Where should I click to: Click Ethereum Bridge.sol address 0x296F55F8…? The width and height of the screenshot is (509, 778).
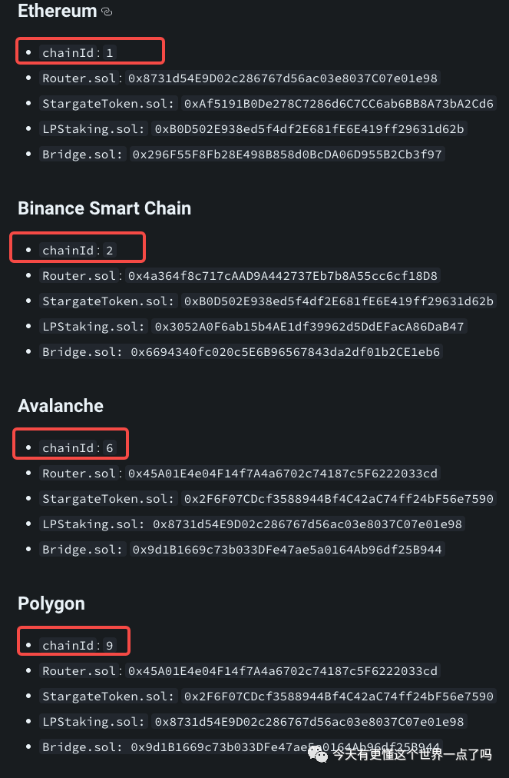point(287,154)
